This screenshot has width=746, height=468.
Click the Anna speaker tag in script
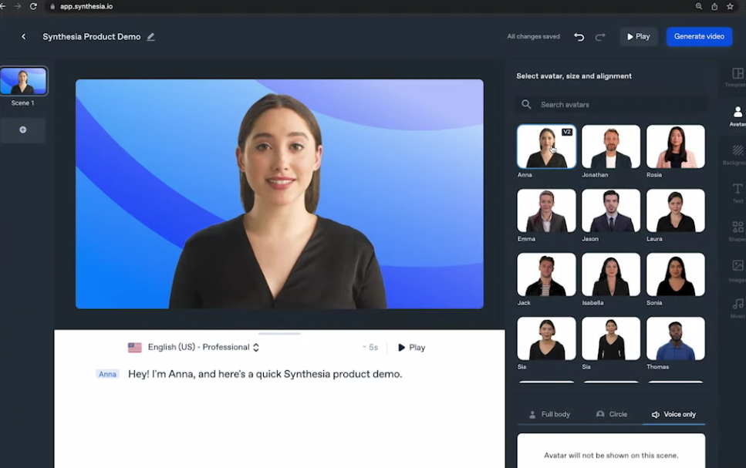pyautogui.click(x=107, y=374)
